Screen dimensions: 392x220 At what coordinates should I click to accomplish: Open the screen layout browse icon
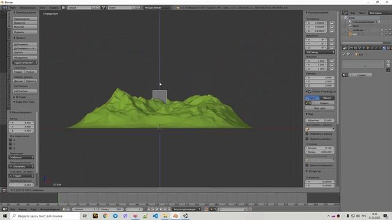click(x=64, y=7)
